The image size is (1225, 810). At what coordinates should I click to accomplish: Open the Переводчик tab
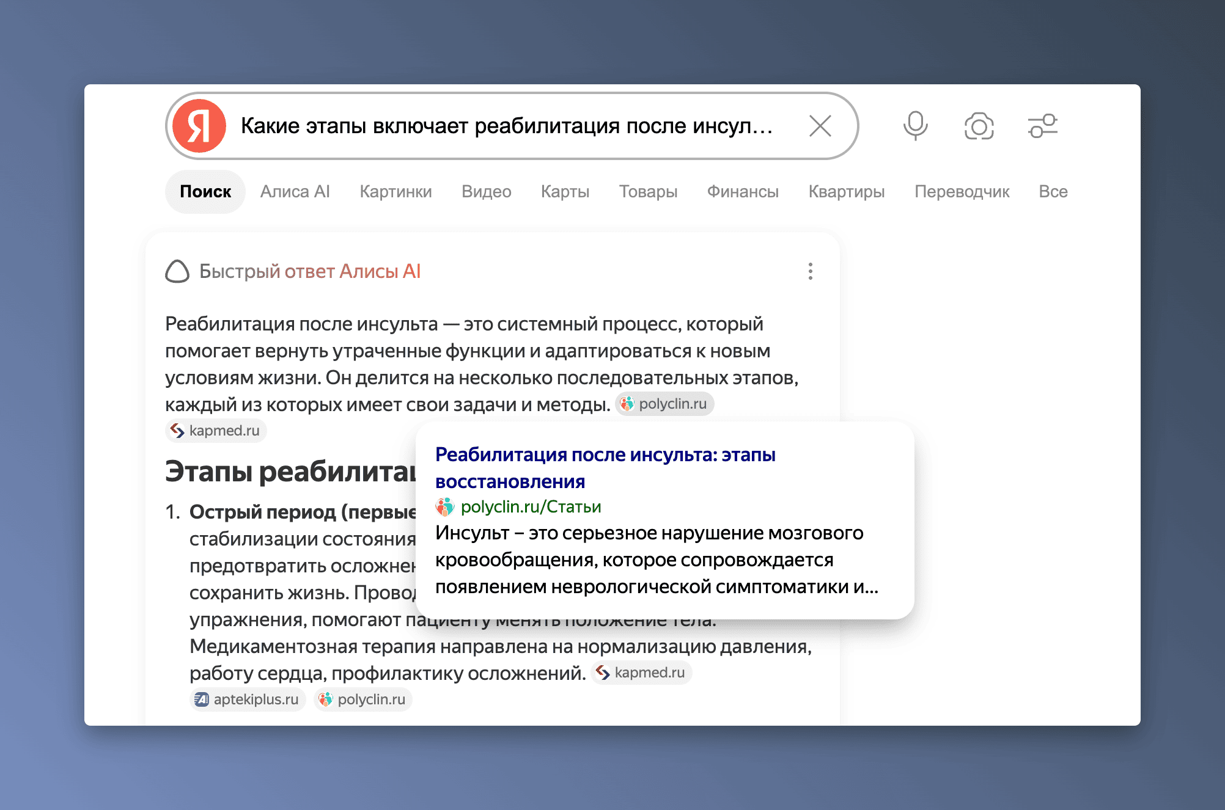962,192
